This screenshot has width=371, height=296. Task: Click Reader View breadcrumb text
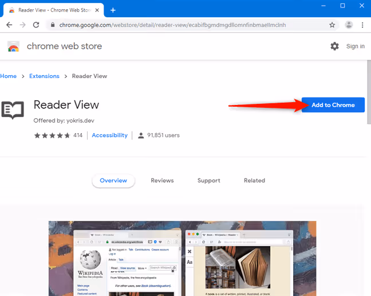(89, 76)
